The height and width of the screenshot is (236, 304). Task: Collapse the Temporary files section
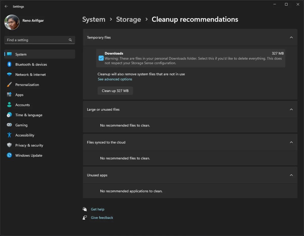[291, 37]
